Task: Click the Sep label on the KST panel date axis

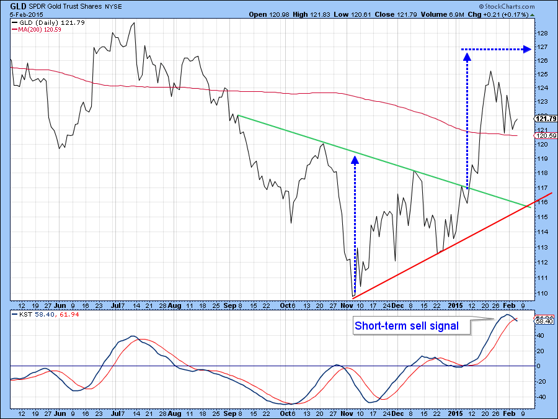Action: click(x=230, y=413)
